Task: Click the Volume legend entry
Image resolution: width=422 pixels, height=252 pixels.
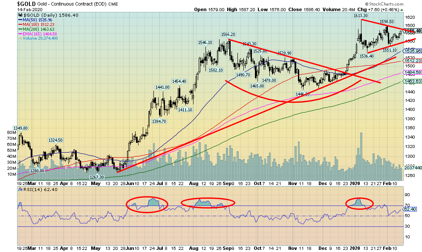Action: tap(38, 38)
